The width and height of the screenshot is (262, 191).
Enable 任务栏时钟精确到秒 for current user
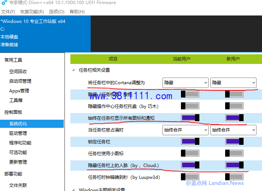pyautogui.click(x=190, y=177)
